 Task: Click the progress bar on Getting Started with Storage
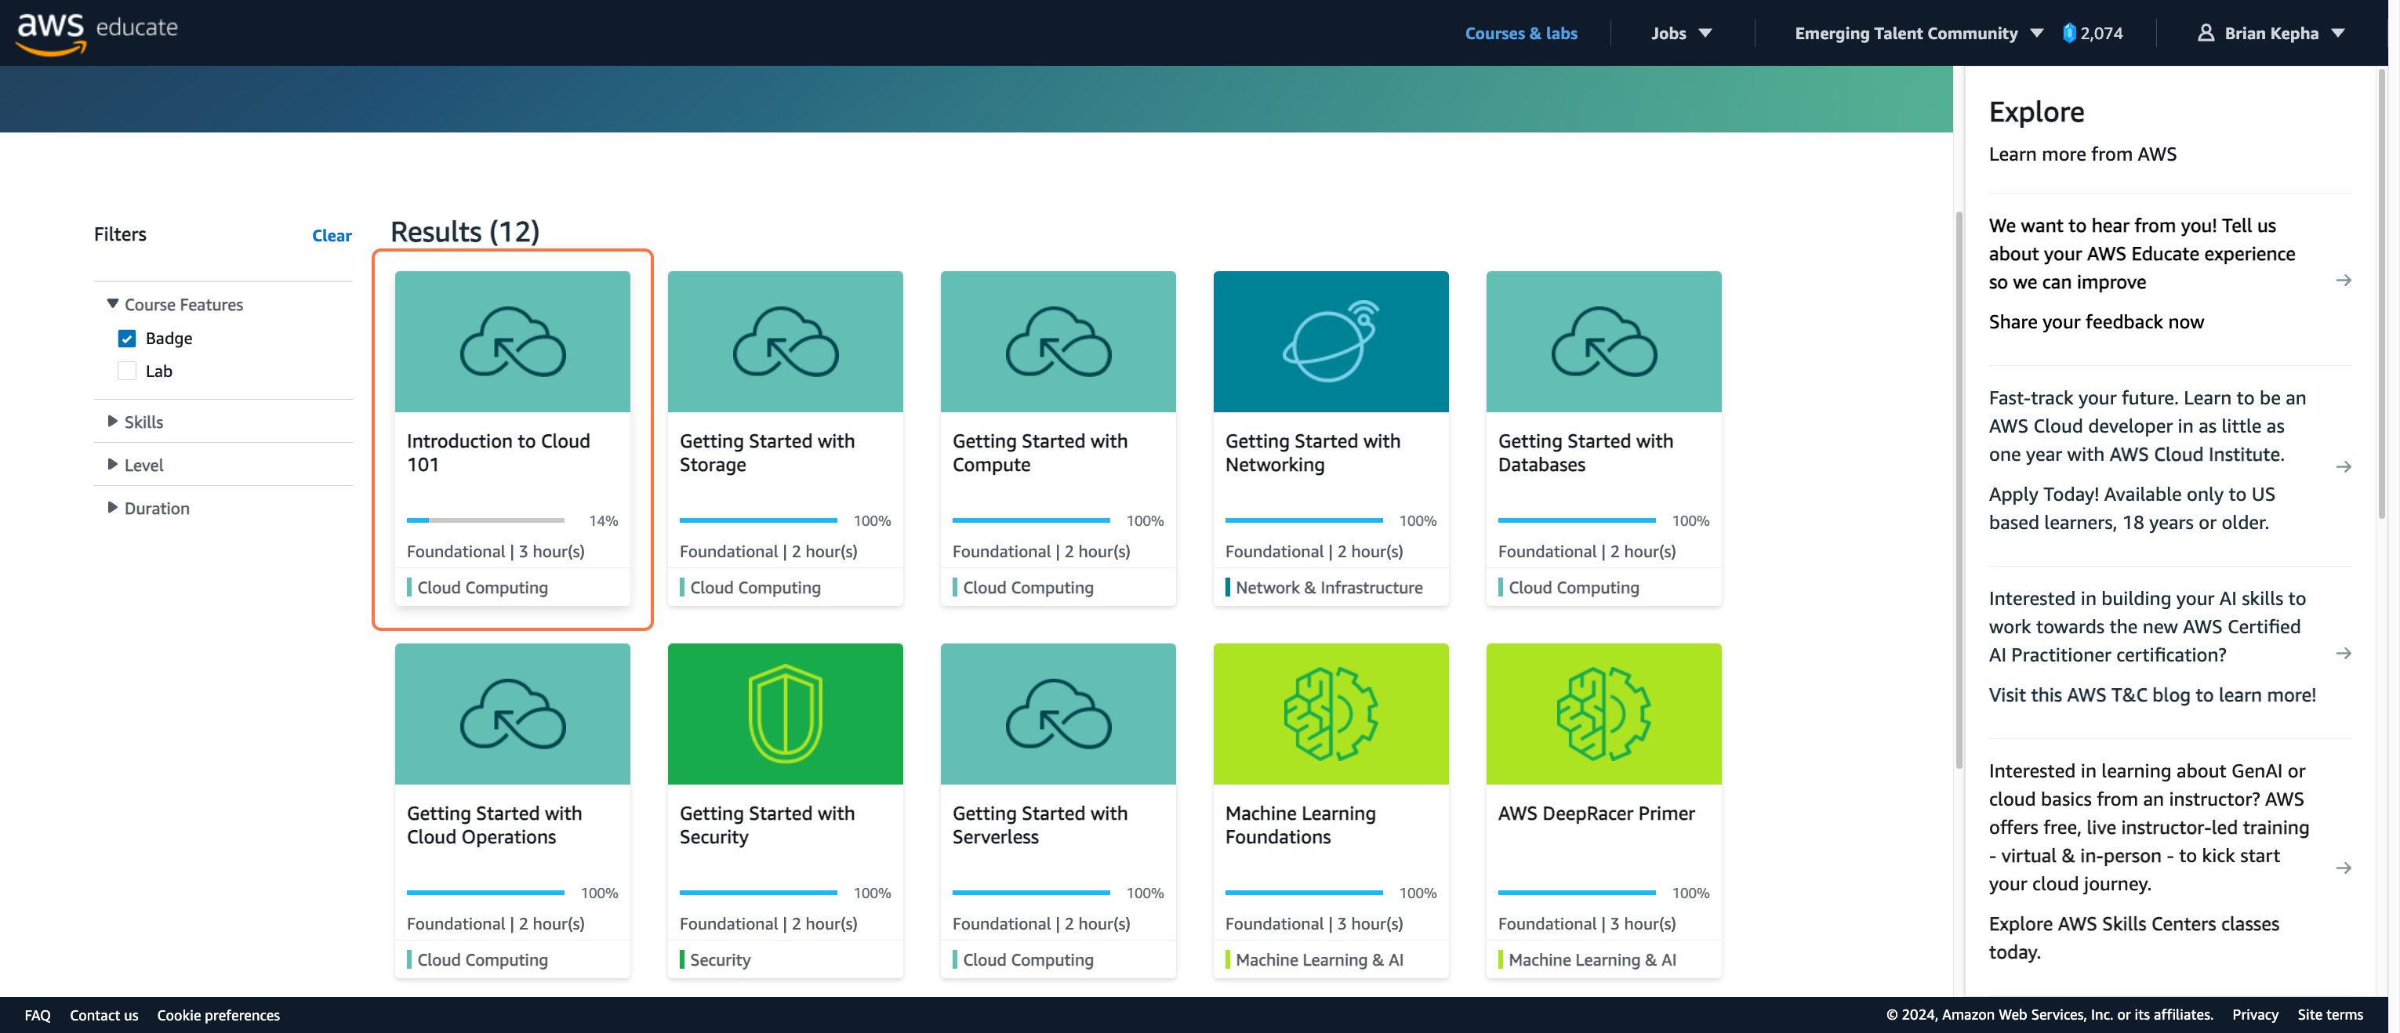758,520
